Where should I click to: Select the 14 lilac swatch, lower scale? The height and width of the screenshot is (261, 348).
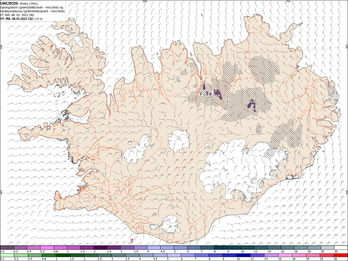point(271,255)
